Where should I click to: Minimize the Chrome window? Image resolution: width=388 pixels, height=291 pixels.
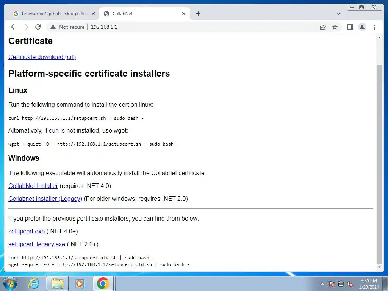pyautogui.click(x=352, y=8)
